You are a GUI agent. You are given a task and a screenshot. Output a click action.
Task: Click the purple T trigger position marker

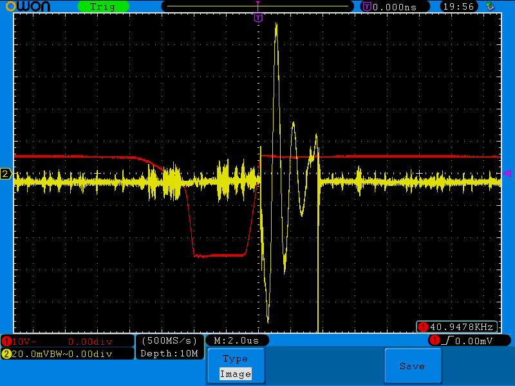pyautogui.click(x=258, y=18)
